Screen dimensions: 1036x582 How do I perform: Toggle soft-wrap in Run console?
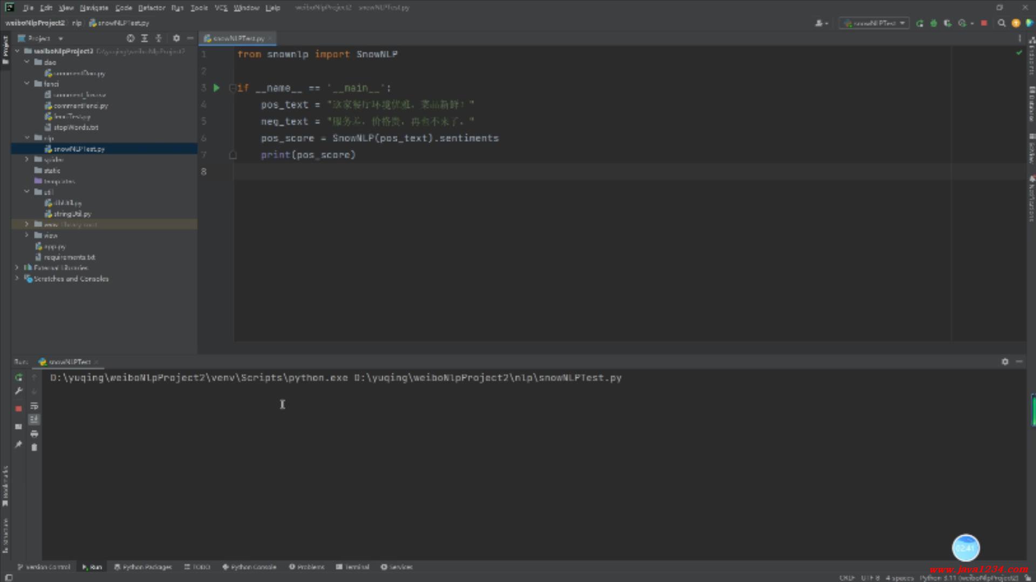pos(35,406)
